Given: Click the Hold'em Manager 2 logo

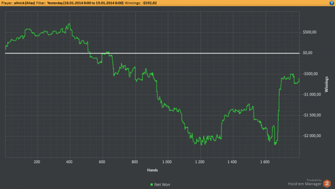Looking at the screenshot, I should tap(327, 183).
